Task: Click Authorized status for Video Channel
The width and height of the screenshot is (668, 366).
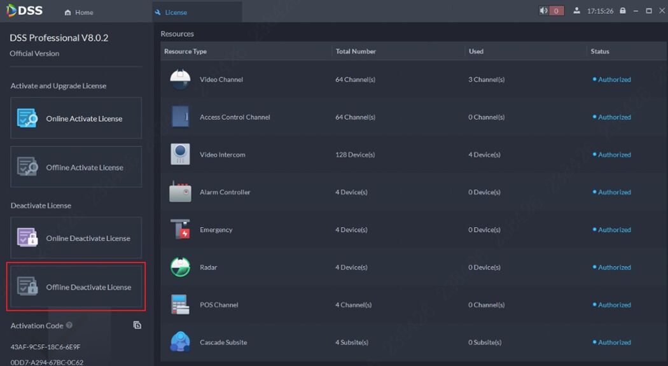Action: click(x=612, y=80)
